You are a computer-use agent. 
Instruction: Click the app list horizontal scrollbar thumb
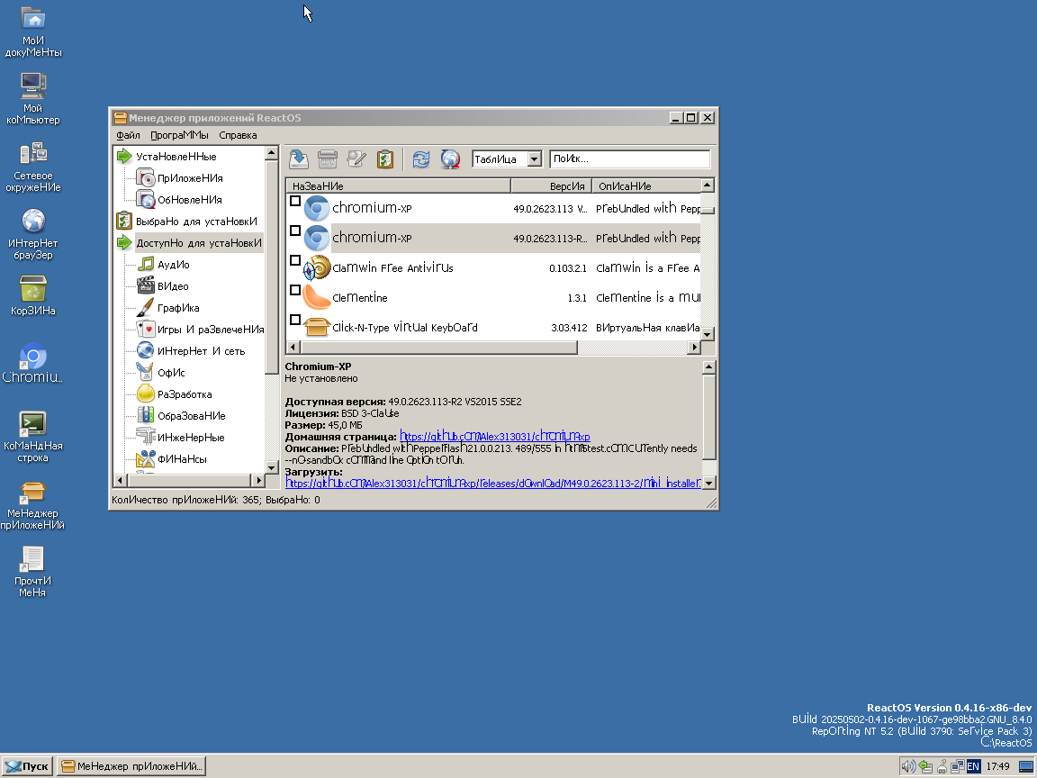(x=438, y=348)
